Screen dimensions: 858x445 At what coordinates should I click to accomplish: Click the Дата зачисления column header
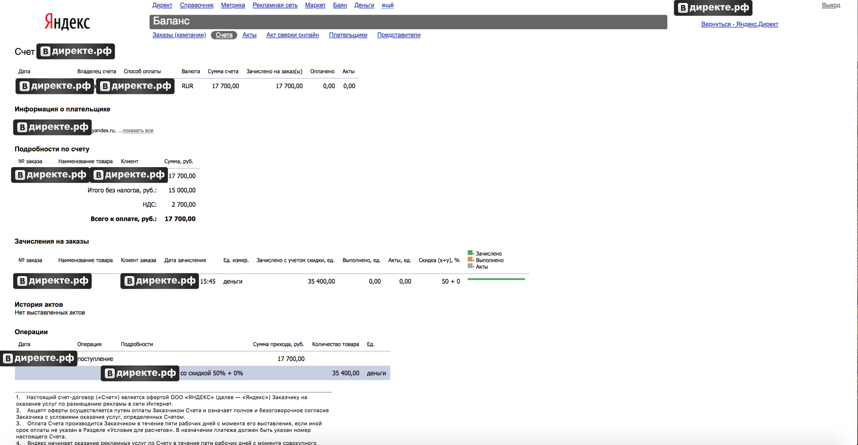185,260
